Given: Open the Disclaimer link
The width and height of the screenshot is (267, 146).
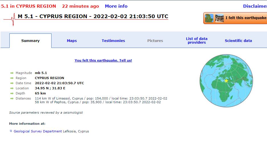Looking at the screenshot, I should [255, 6].
